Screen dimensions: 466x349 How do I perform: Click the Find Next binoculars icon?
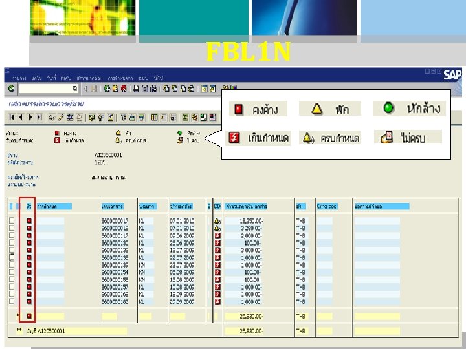coord(153,89)
